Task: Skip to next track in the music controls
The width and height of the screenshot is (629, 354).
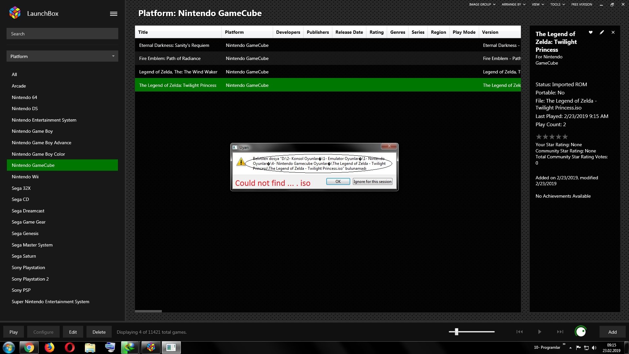Action: click(x=560, y=332)
